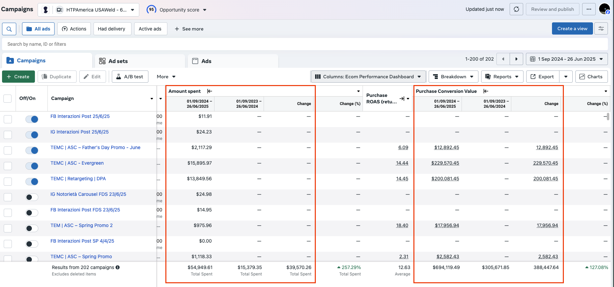The height and width of the screenshot is (287, 614).
Task: Collapse the Amount spent column group
Action: (x=210, y=91)
